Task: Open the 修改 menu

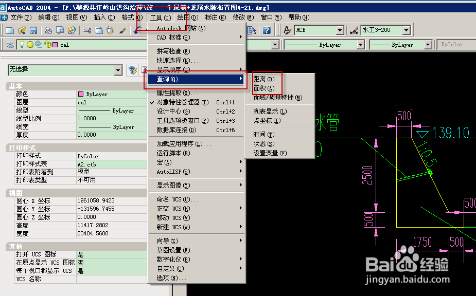Action: coord(243,17)
